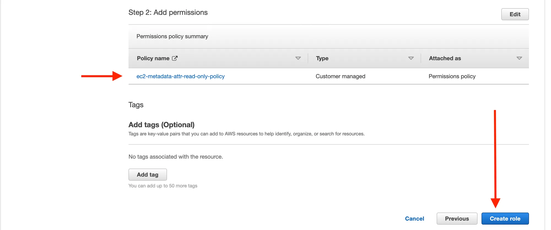Click the Attached as column header label

tap(445, 58)
